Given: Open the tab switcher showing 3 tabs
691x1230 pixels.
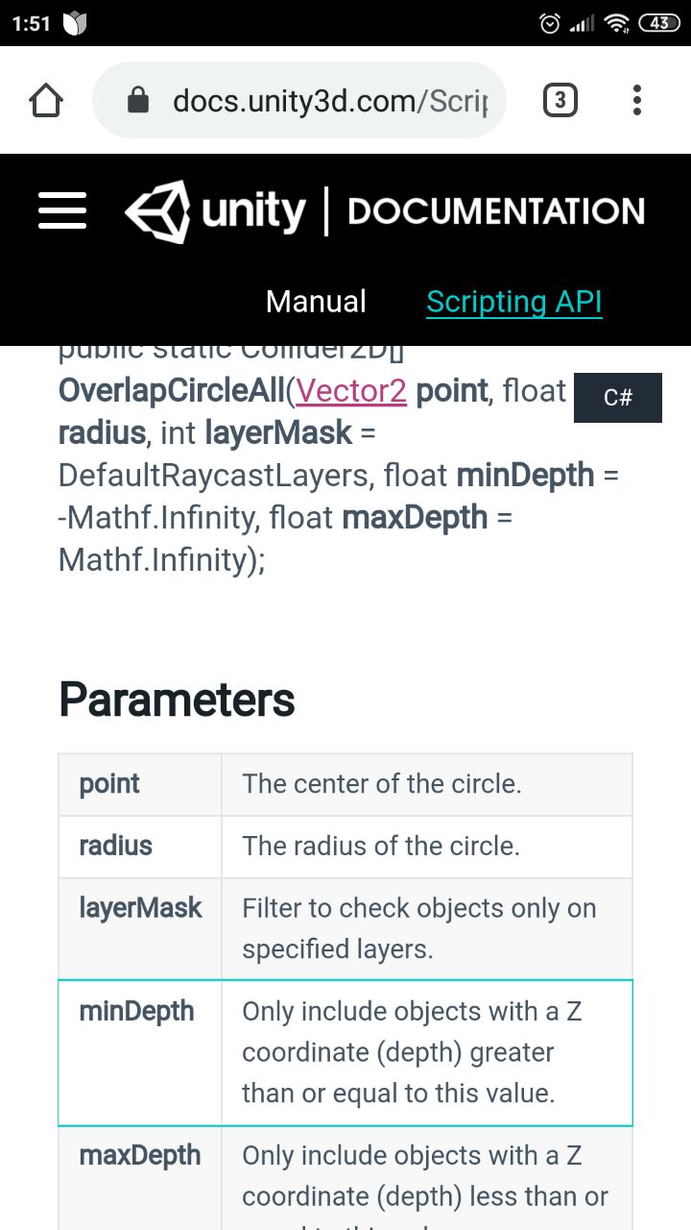Looking at the screenshot, I should click(560, 100).
